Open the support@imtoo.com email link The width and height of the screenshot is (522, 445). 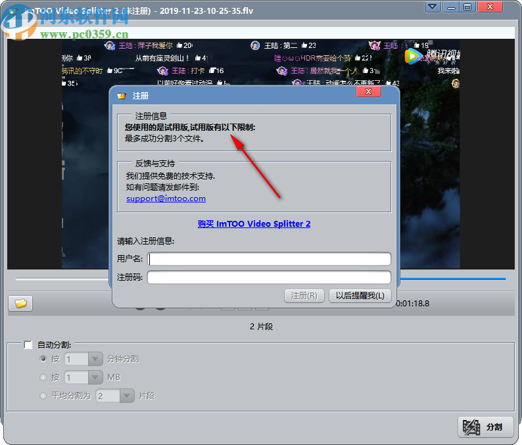click(x=166, y=199)
